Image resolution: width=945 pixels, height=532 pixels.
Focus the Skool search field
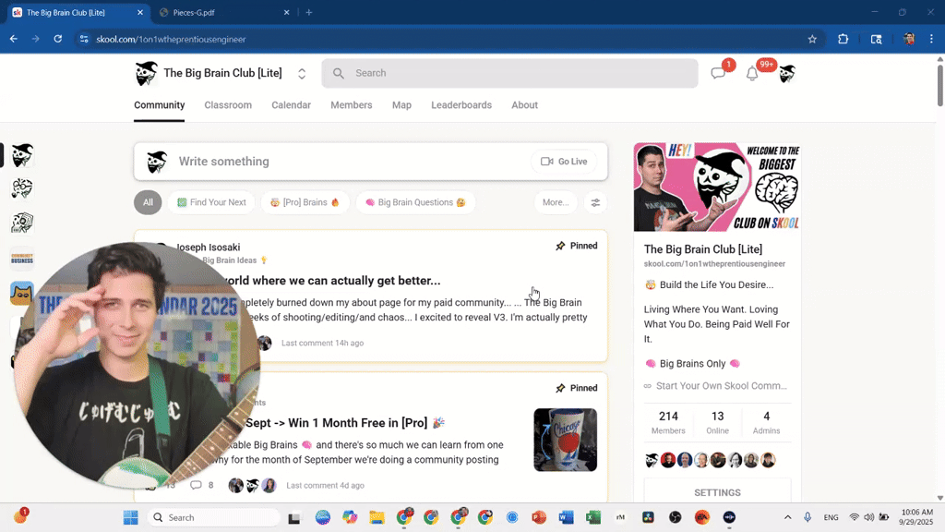coord(509,73)
